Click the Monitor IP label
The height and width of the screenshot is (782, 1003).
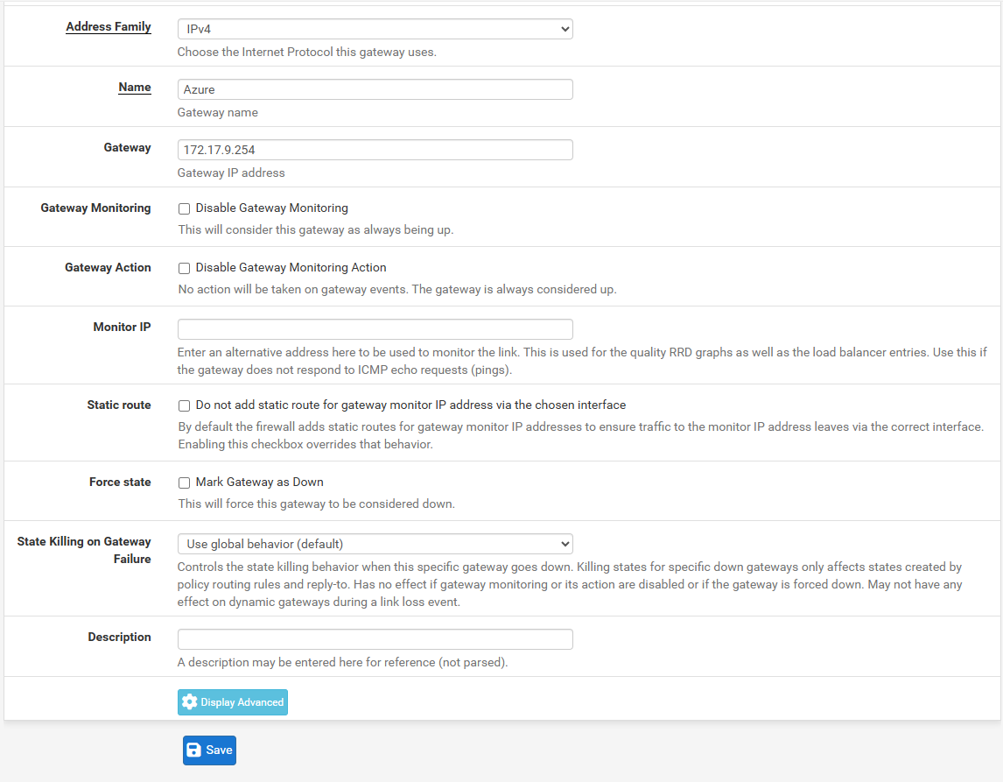click(122, 327)
